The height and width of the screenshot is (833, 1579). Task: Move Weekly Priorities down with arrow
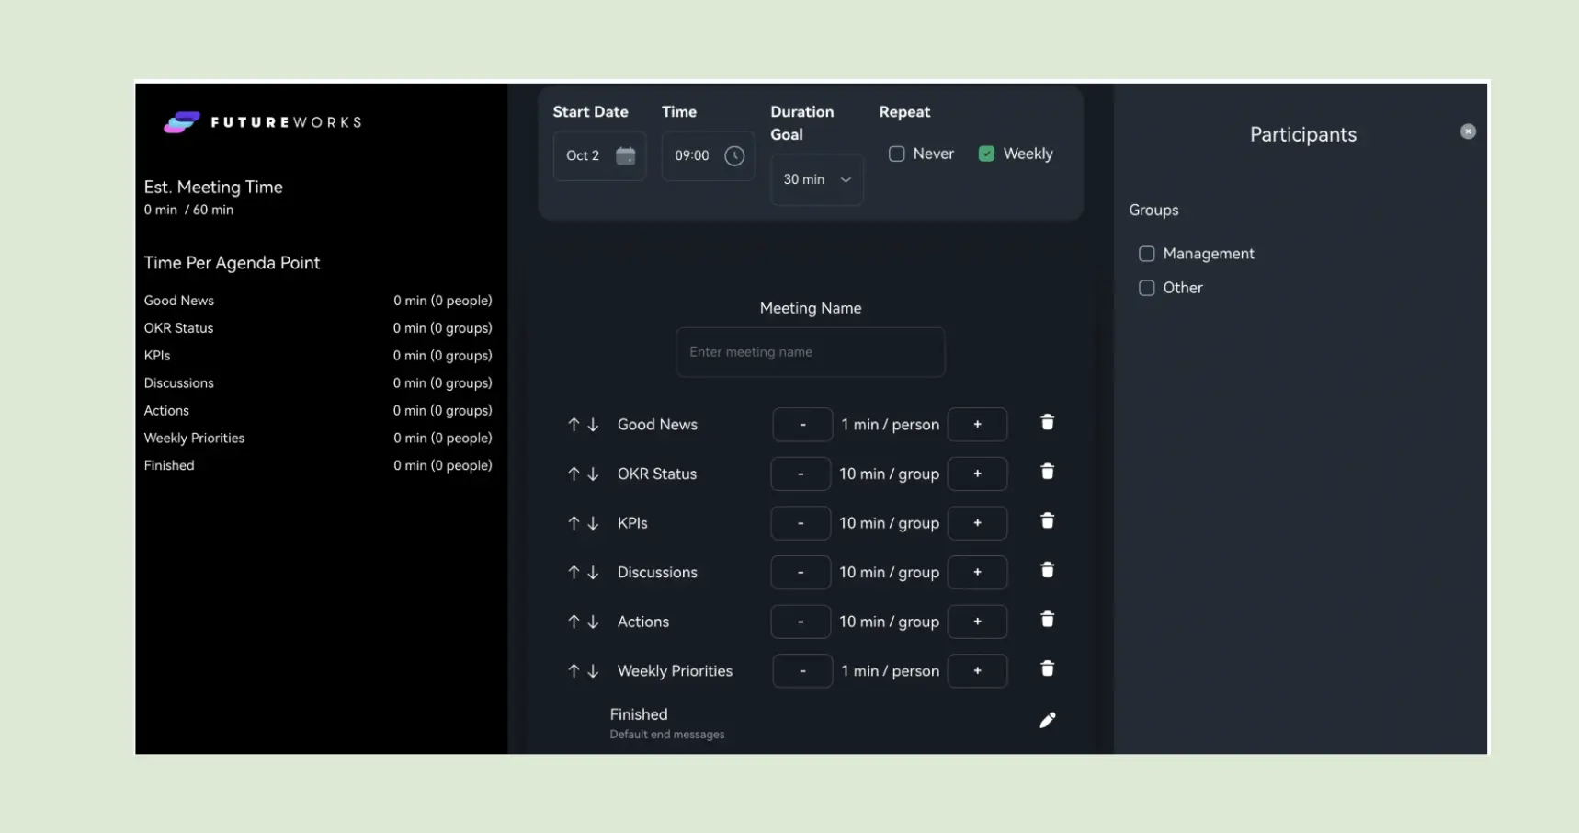click(593, 671)
